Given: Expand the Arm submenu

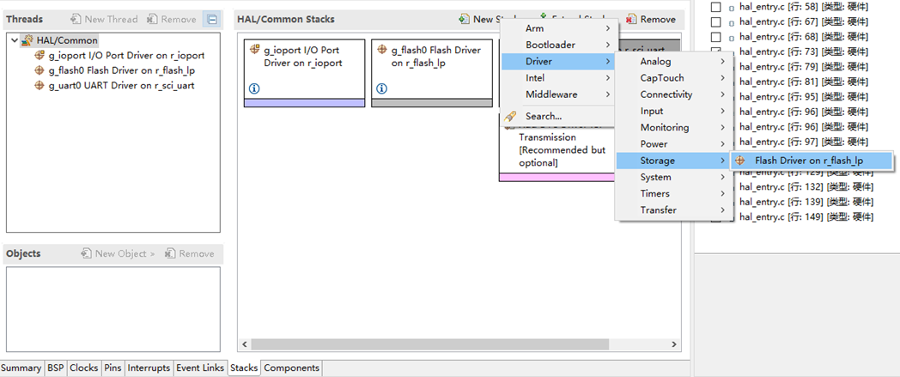Looking at the screenshot, I should tap(558, 28).
